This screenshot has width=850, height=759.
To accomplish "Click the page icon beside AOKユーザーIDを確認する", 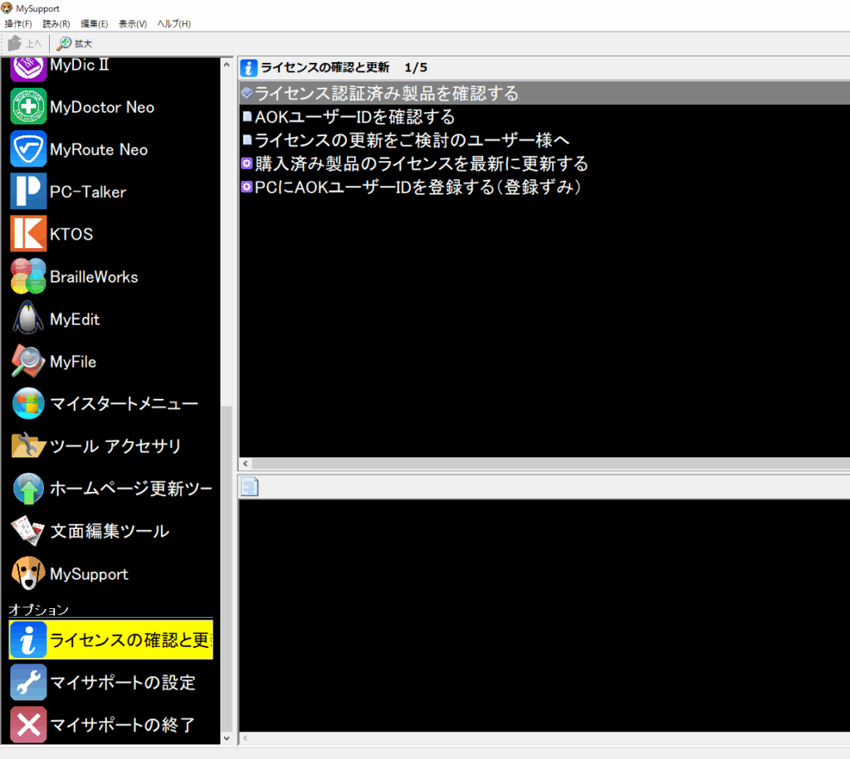I will pos(247,116).
